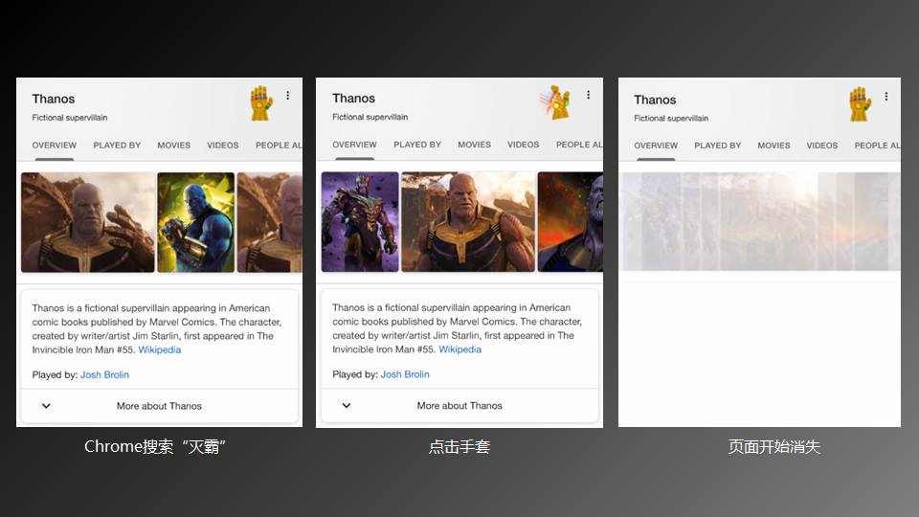
Task: Click More about Thanos in the middle panel
Action: 459,406
